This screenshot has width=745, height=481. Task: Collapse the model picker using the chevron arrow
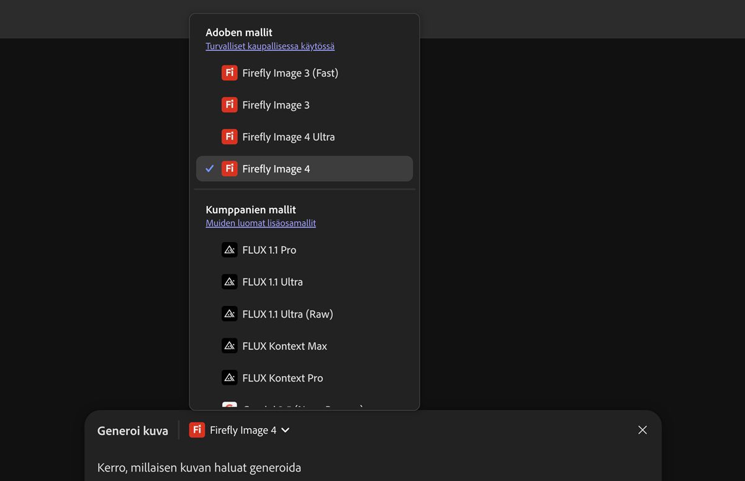coord(286,430)
